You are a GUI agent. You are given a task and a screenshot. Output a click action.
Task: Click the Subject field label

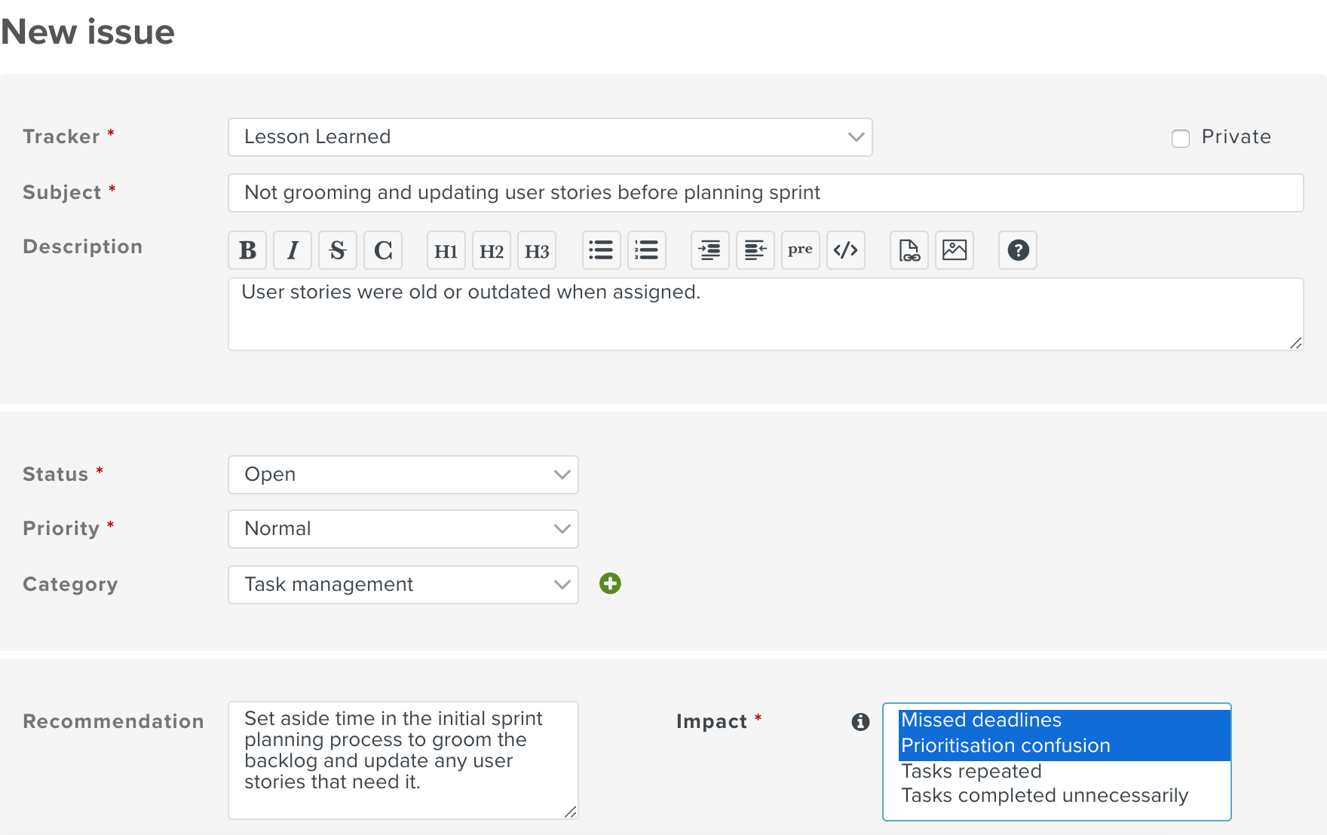[62, 192]
